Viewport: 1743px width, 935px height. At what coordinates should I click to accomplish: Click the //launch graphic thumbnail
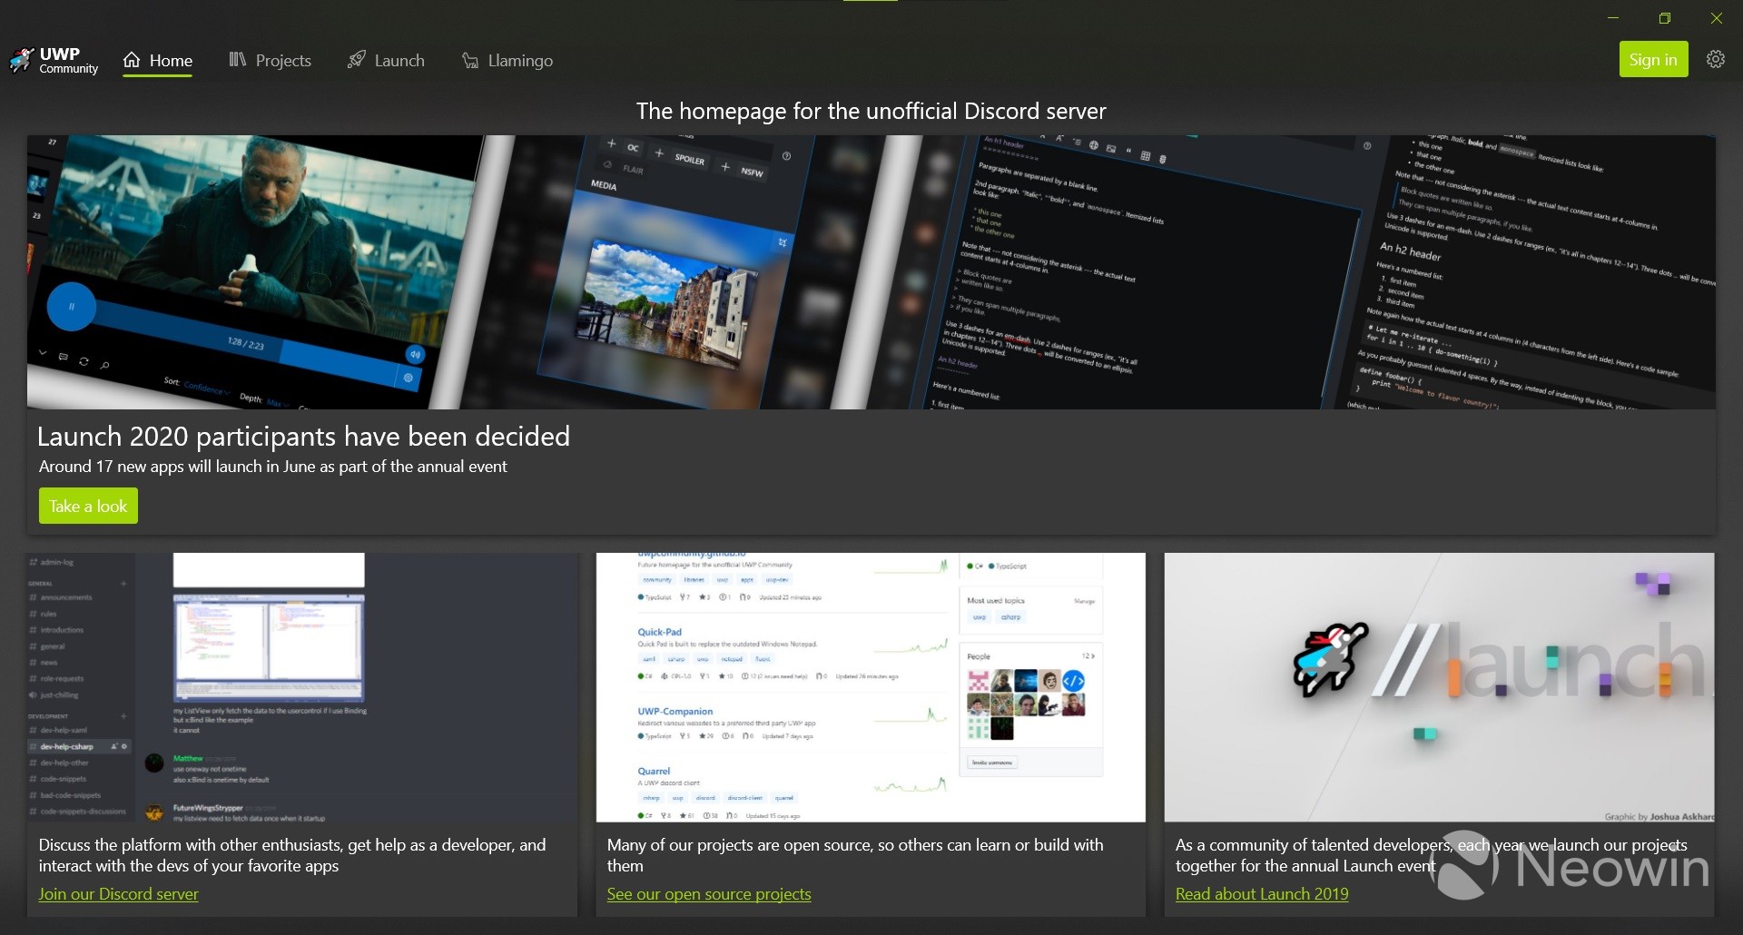tap(1439, 687)
